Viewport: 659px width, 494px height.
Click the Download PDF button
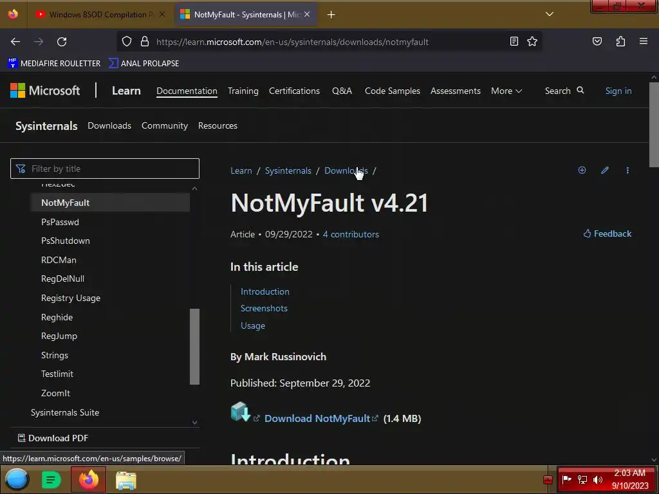pyautogui.click(x=53, y=438)
